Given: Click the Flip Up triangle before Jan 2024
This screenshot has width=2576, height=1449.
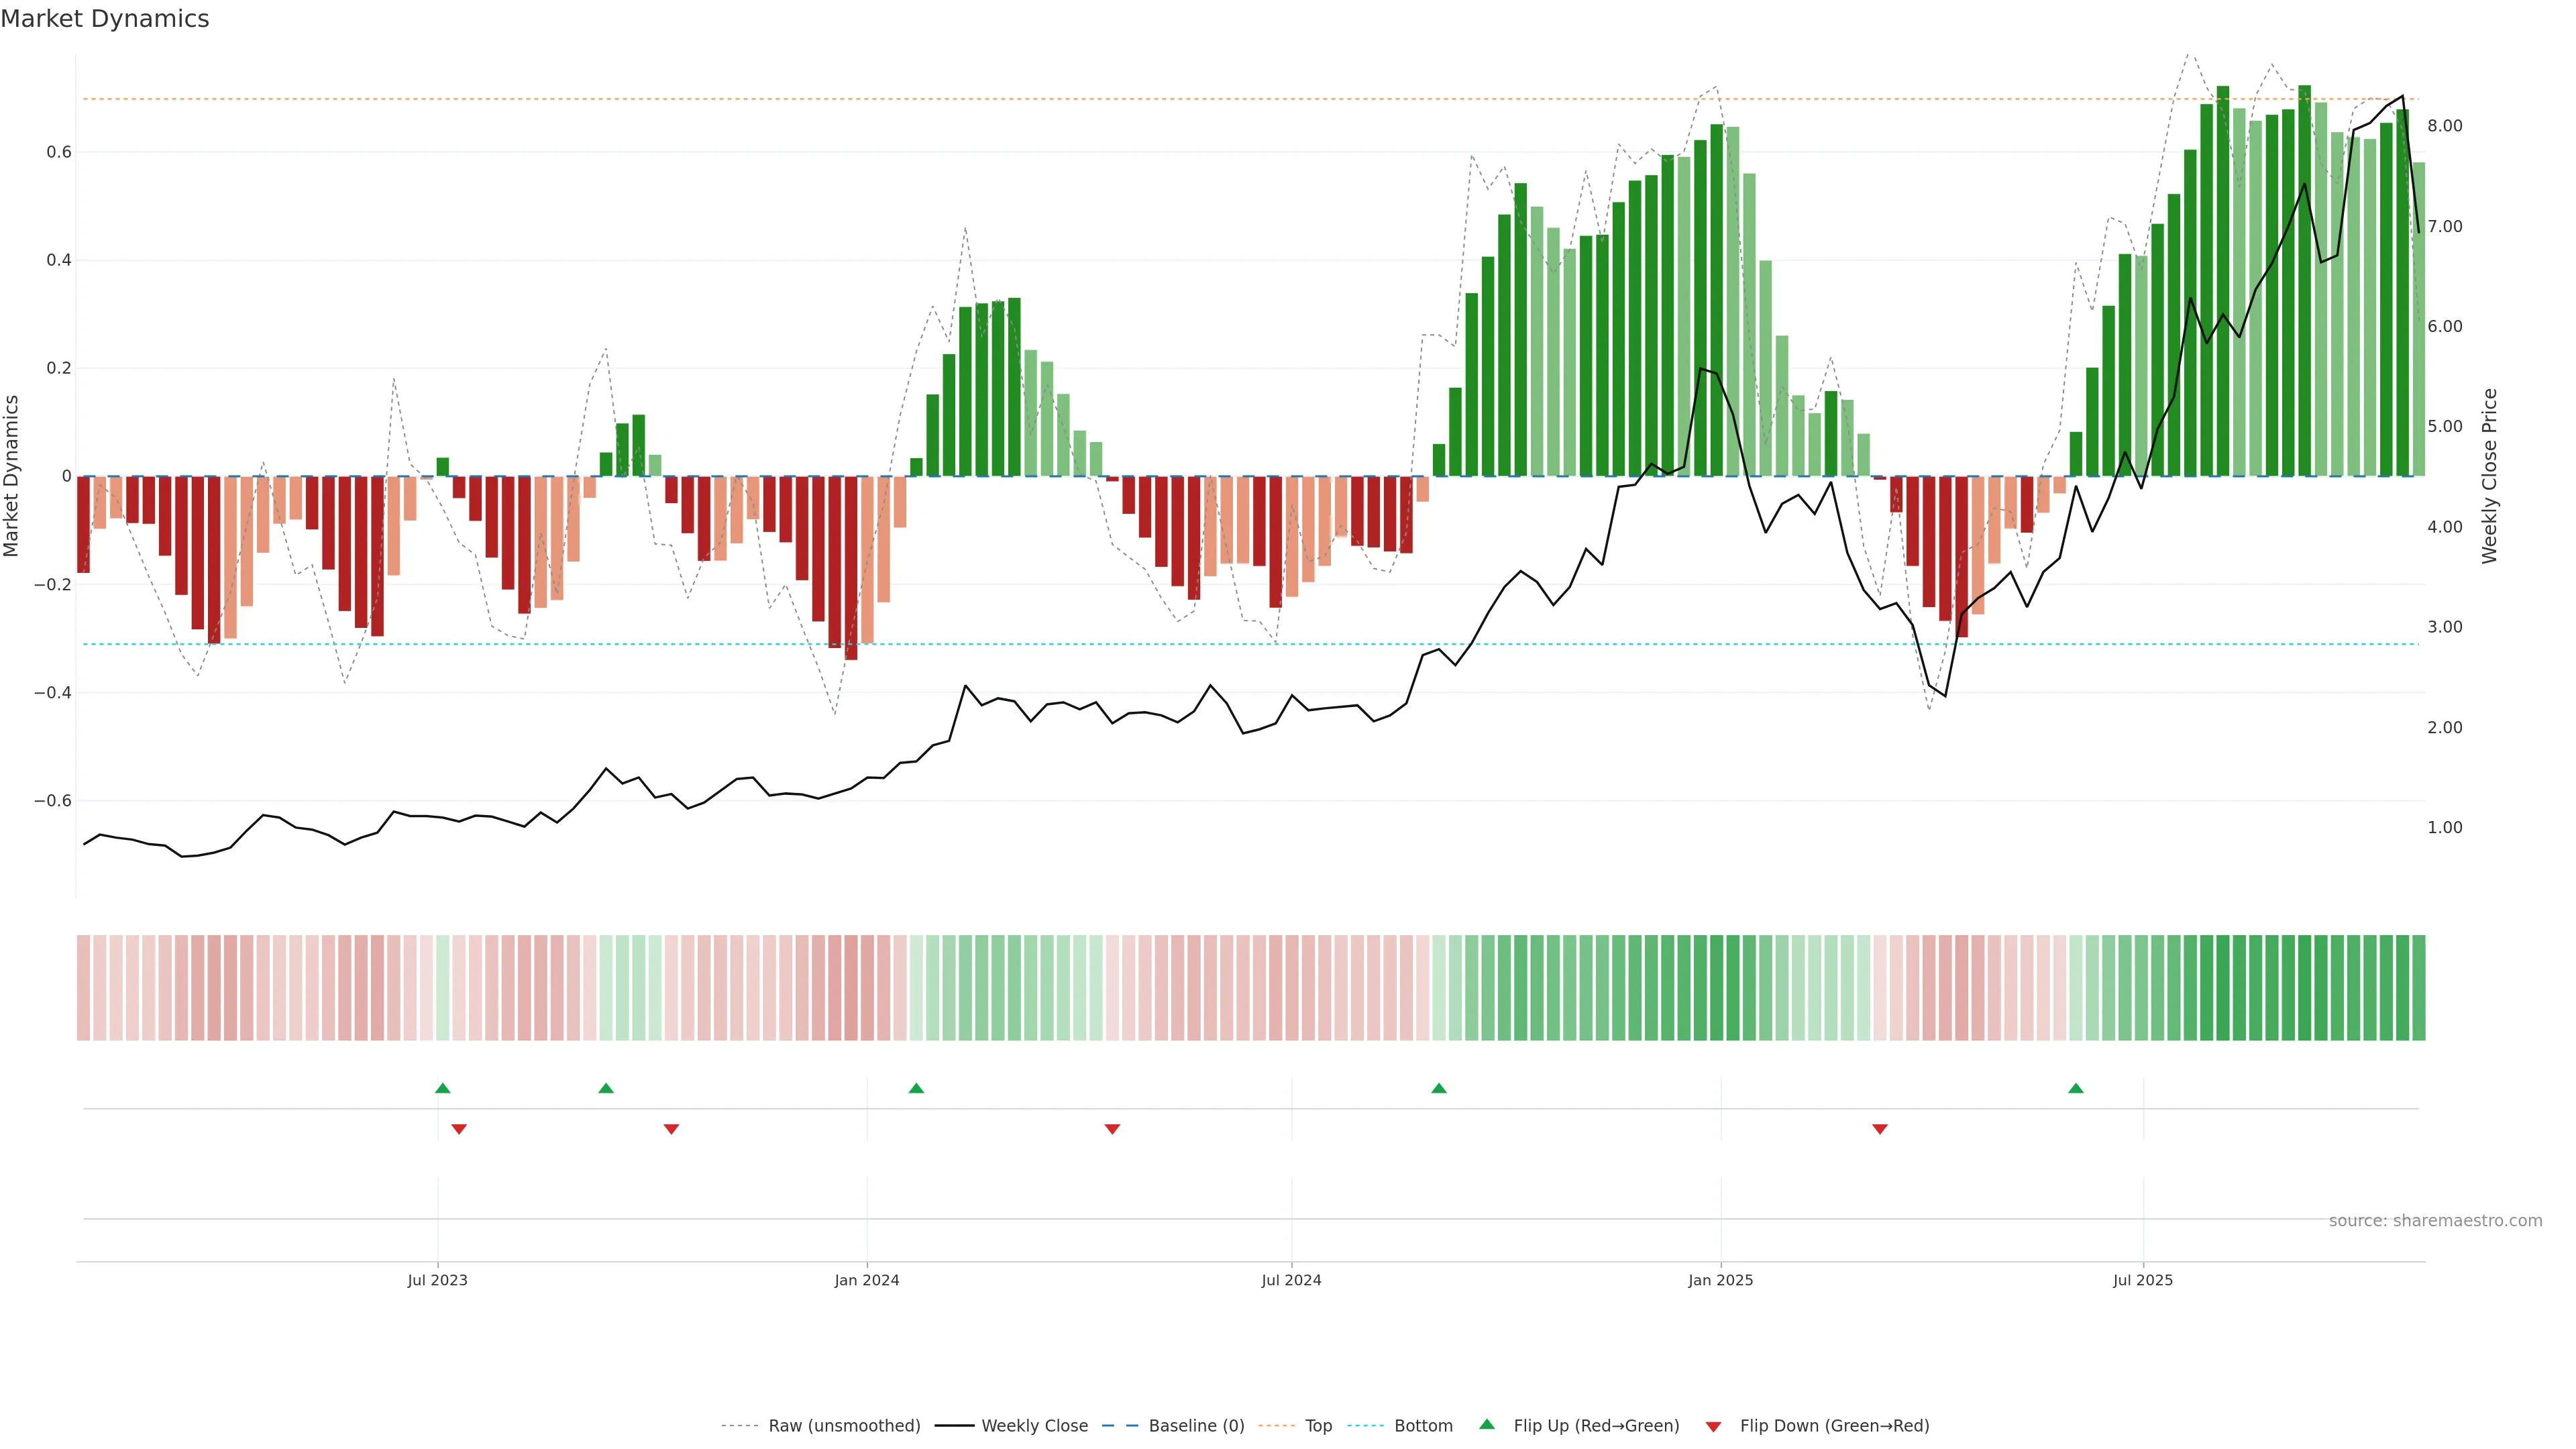Looking at the screenshot, I should (606, 1088).
